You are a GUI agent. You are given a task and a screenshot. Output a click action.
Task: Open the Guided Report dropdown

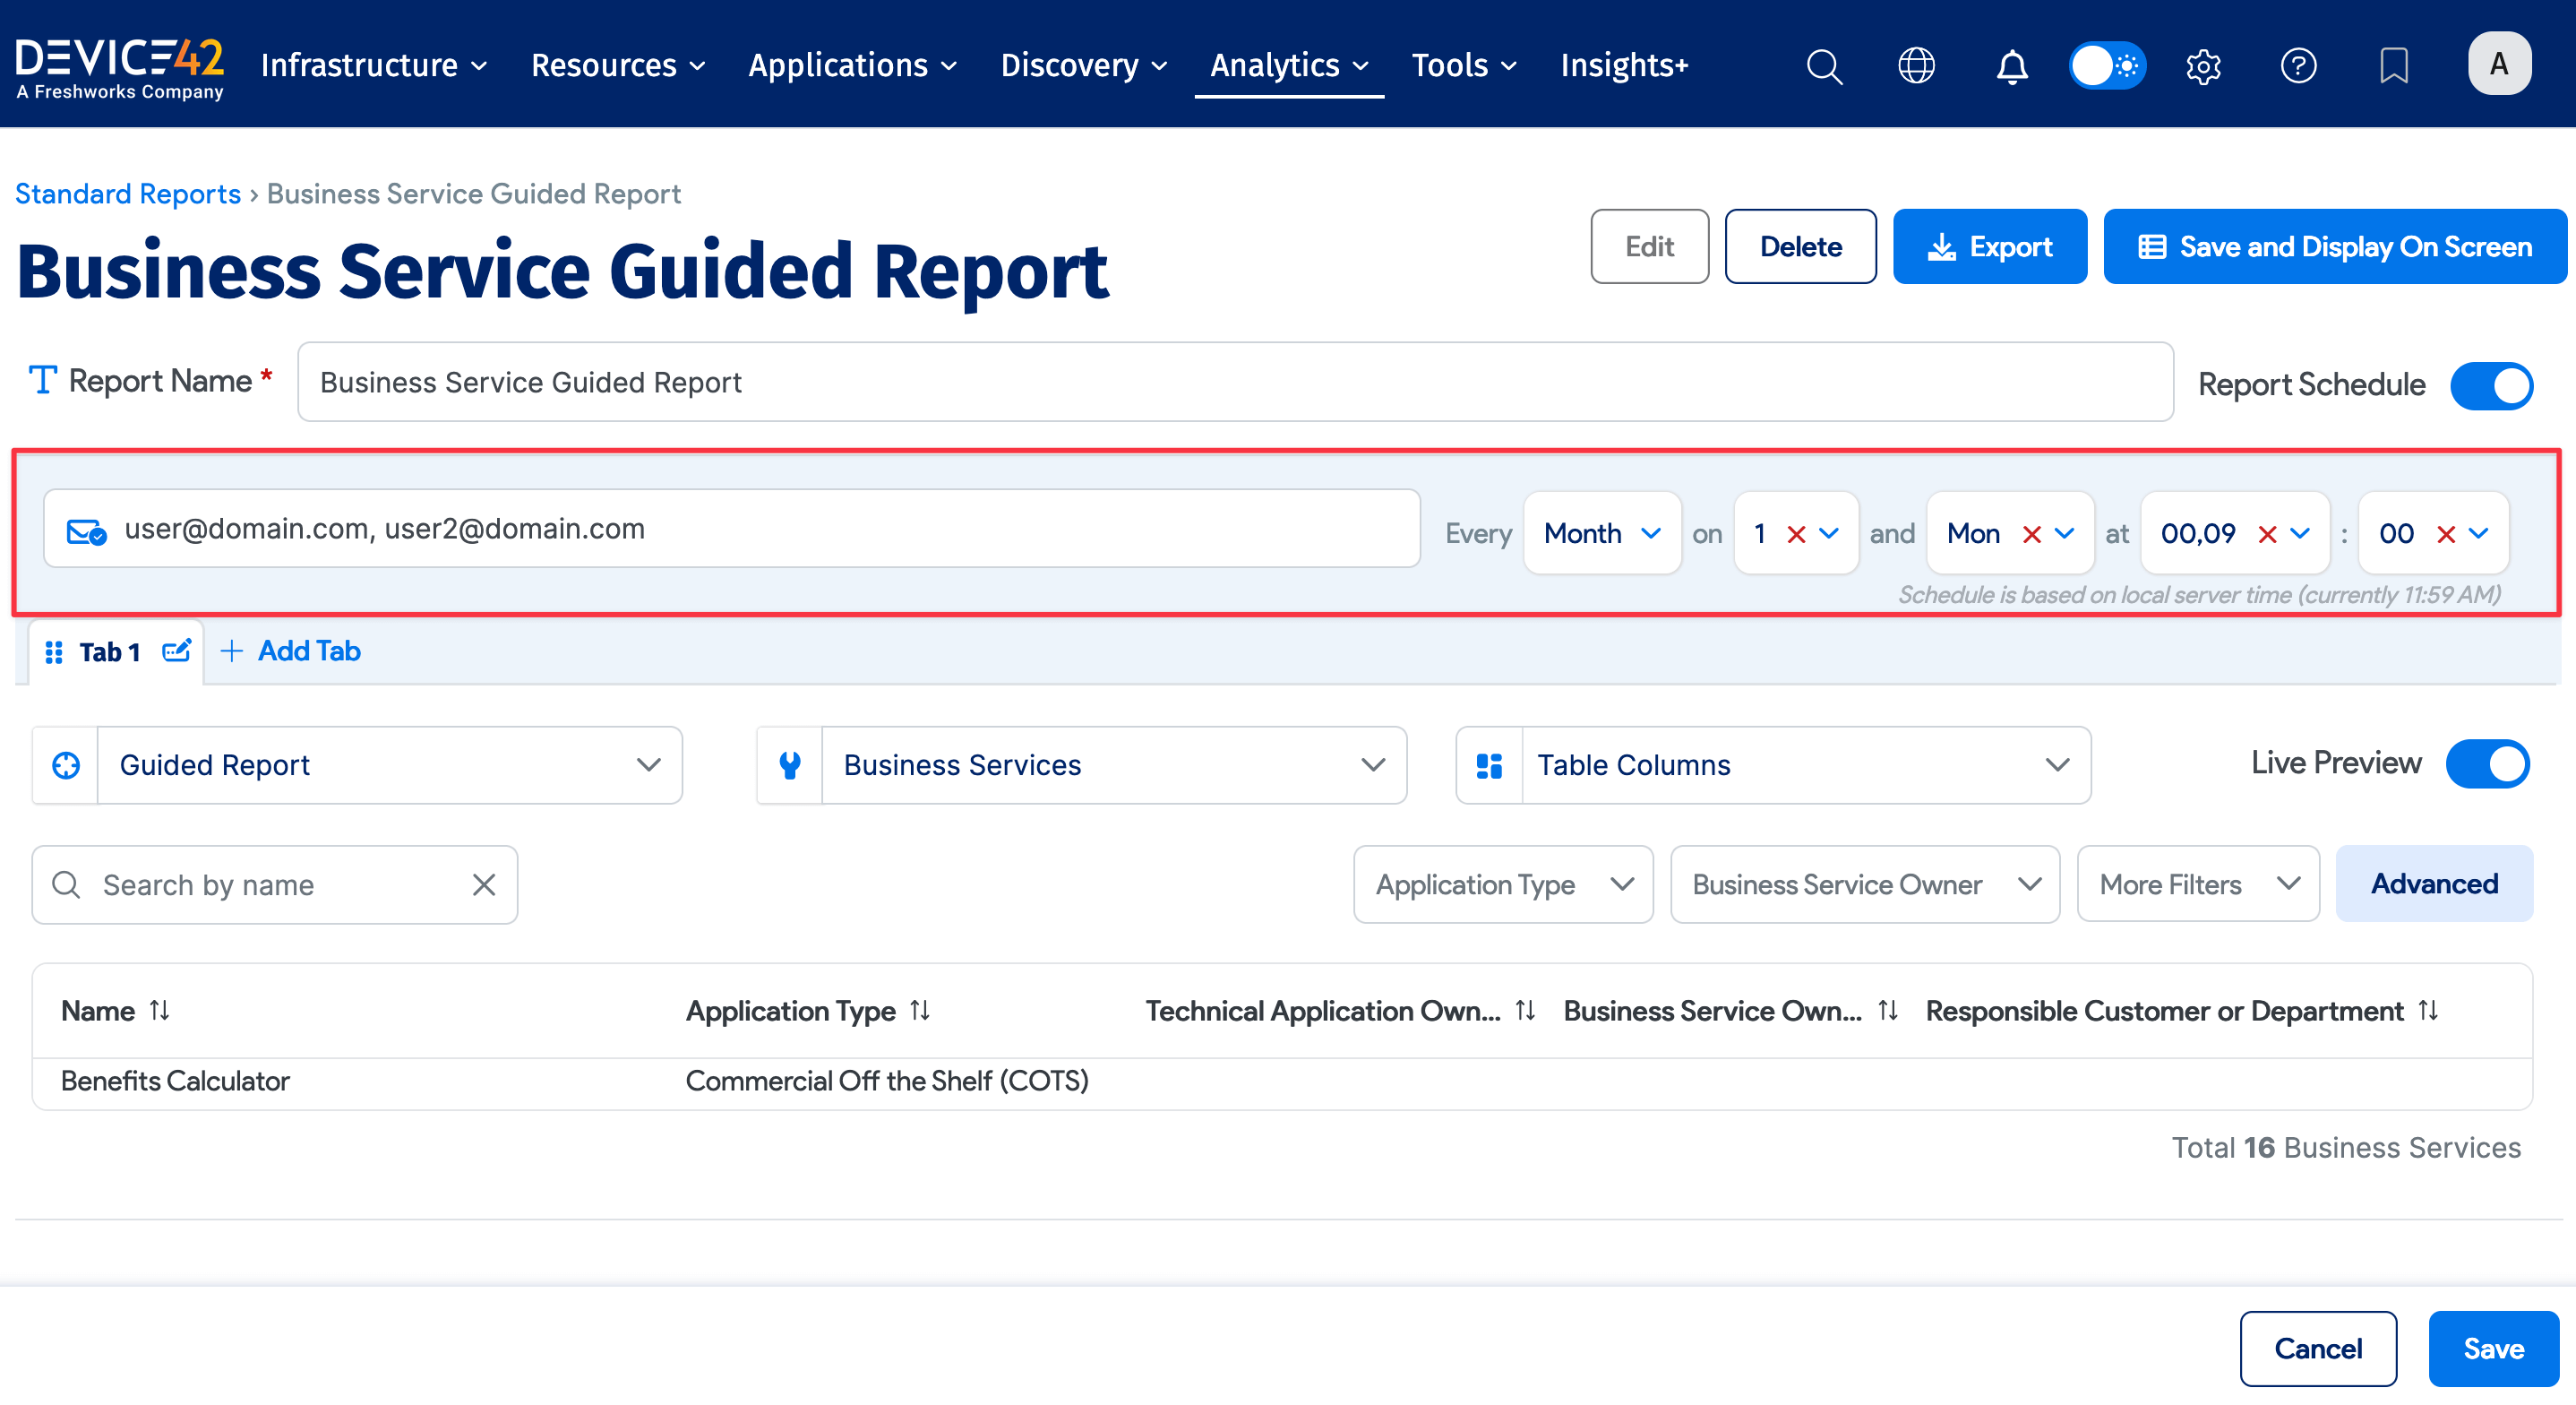click(x=390, y=765)
